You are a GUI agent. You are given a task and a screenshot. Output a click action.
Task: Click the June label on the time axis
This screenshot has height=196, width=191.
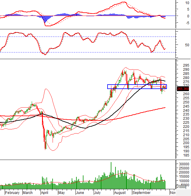(80, 193)
